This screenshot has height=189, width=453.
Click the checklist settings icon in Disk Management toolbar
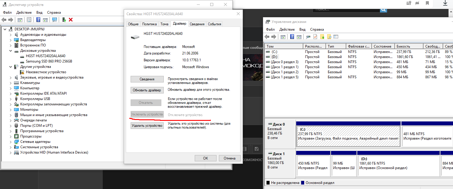336,37
